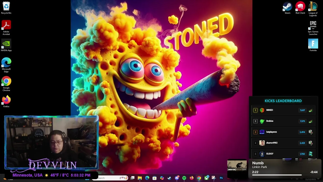
Task: Click the Numb song title
Action: pos(258,163)
